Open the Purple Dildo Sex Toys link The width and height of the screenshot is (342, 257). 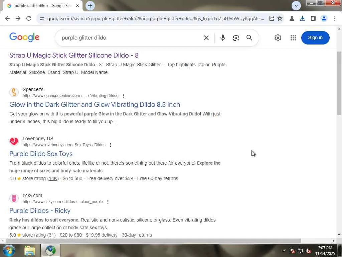click(x=41, y=154)
